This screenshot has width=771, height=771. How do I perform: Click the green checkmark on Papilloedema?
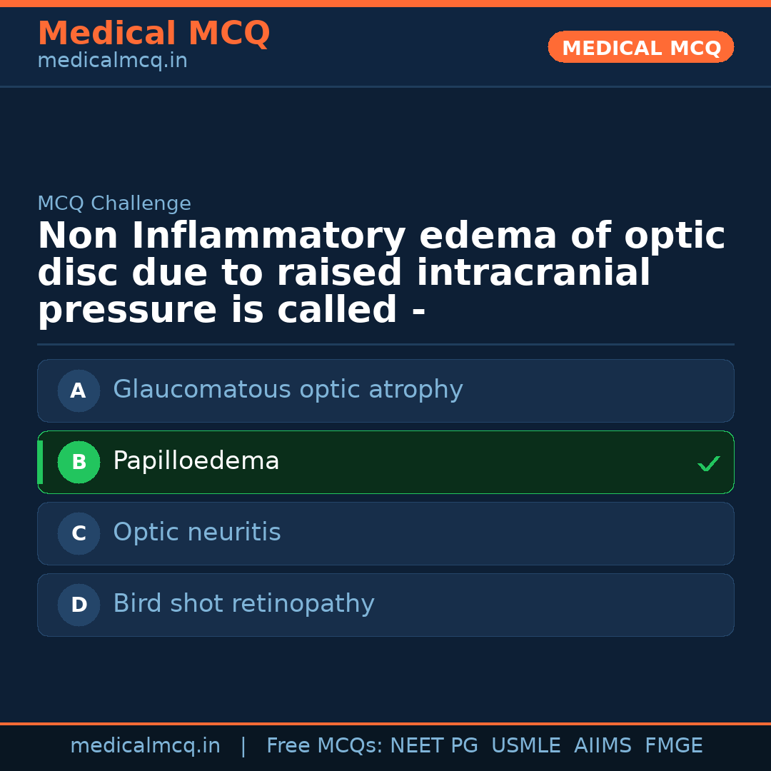pyautogui.click(x=708, y=464)
